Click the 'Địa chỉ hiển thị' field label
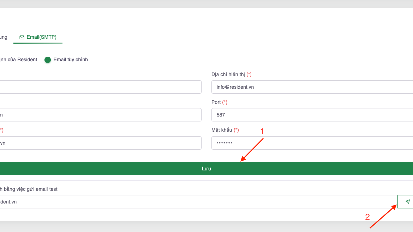This screenshot has height=232, width=413. tap(228, 74)
